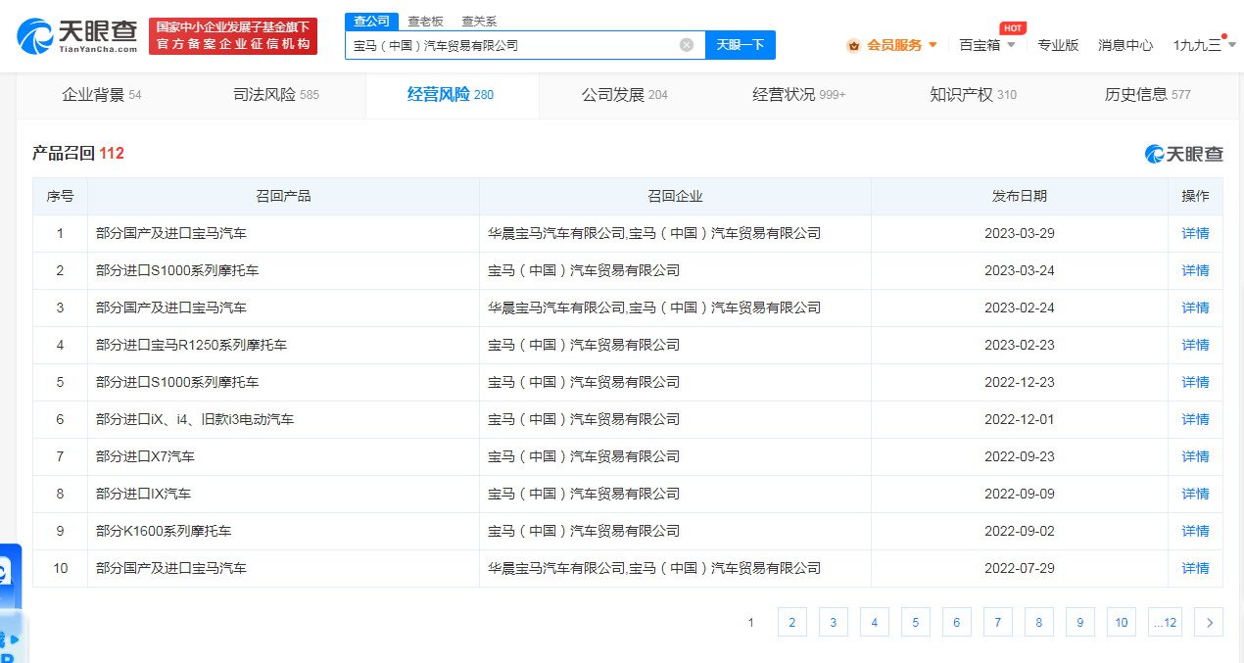
Task: Go to page 10 of recalls
Action: [x=1121, y=622]
